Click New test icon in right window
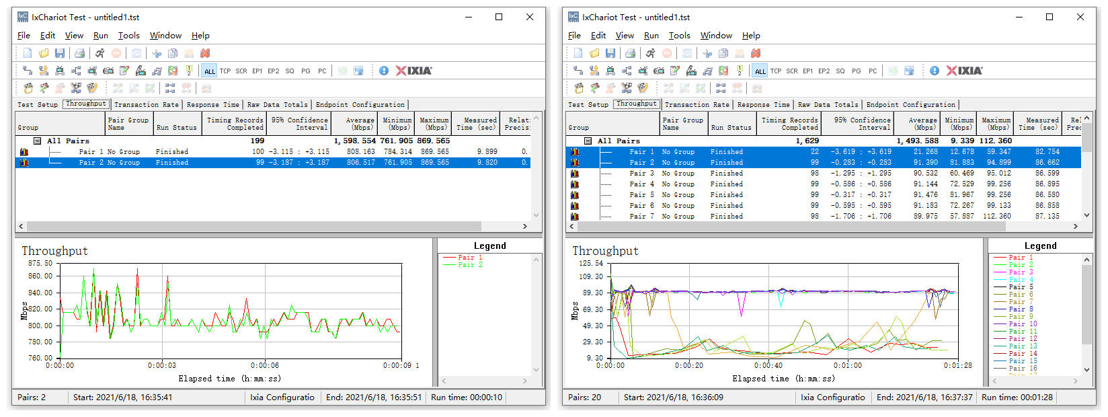The width and height of the screenshot is (1108, 417). tap(578, 53)
